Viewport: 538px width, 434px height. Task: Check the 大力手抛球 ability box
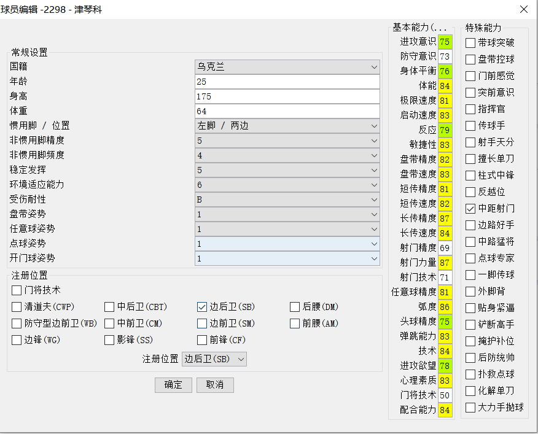click(x=470, y=408)
